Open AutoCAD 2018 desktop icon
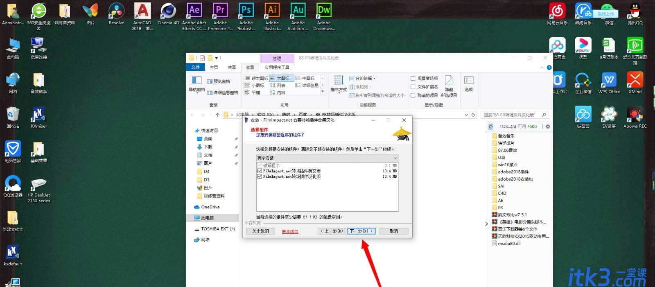This screenshot has height=287, width=655. coord(142,16)
